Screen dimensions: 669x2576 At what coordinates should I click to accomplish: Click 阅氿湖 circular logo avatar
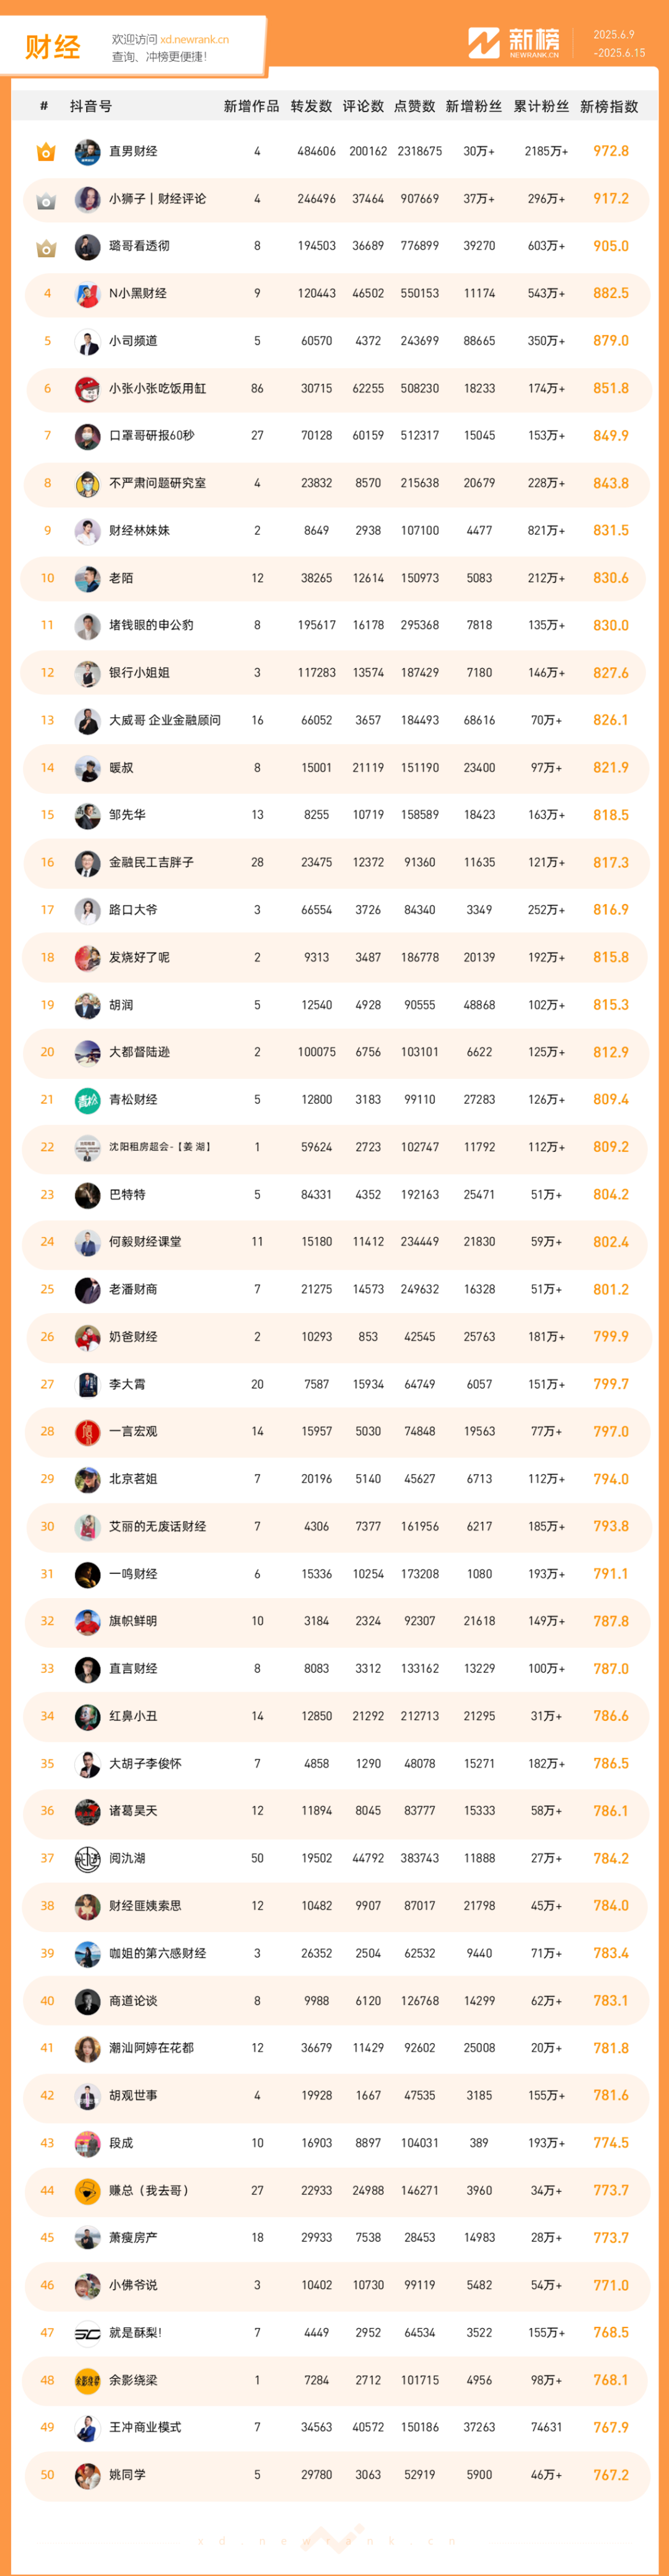(x=87, y=1859)
